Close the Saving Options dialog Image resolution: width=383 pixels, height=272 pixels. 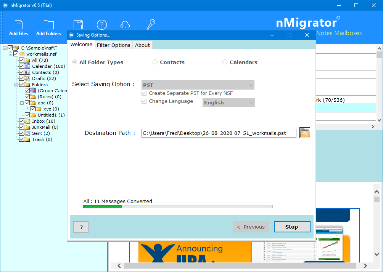coord(307,35)
